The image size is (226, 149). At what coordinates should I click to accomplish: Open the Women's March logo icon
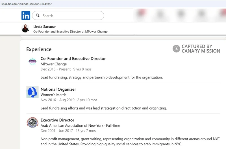point(32,92)
